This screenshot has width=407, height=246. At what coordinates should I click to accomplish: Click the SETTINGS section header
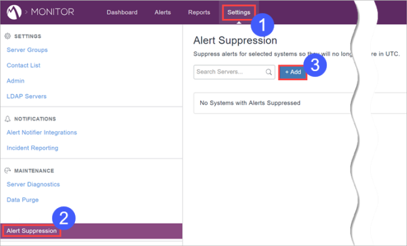tap(28, 37)
